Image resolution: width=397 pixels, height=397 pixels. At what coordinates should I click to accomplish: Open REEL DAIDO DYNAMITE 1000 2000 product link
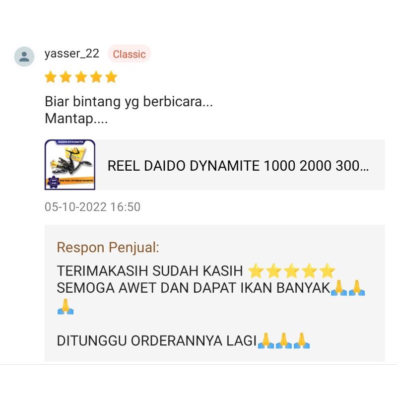pos(238,166)
